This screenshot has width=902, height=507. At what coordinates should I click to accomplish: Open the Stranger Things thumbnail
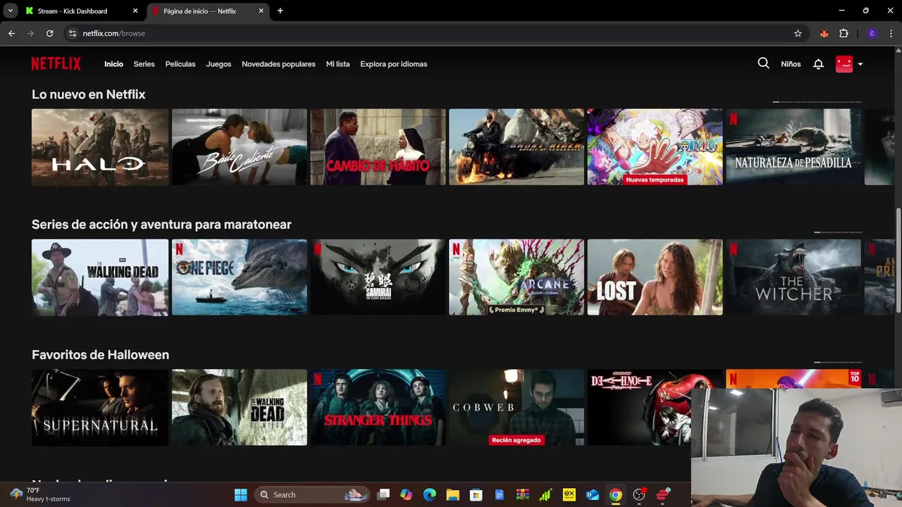[x=378, y=408]
